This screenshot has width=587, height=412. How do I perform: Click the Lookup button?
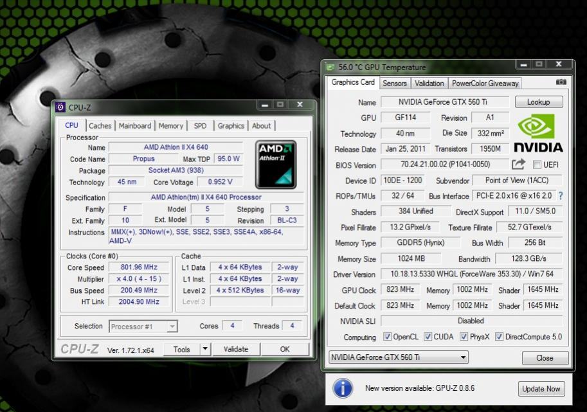point(538,102)
